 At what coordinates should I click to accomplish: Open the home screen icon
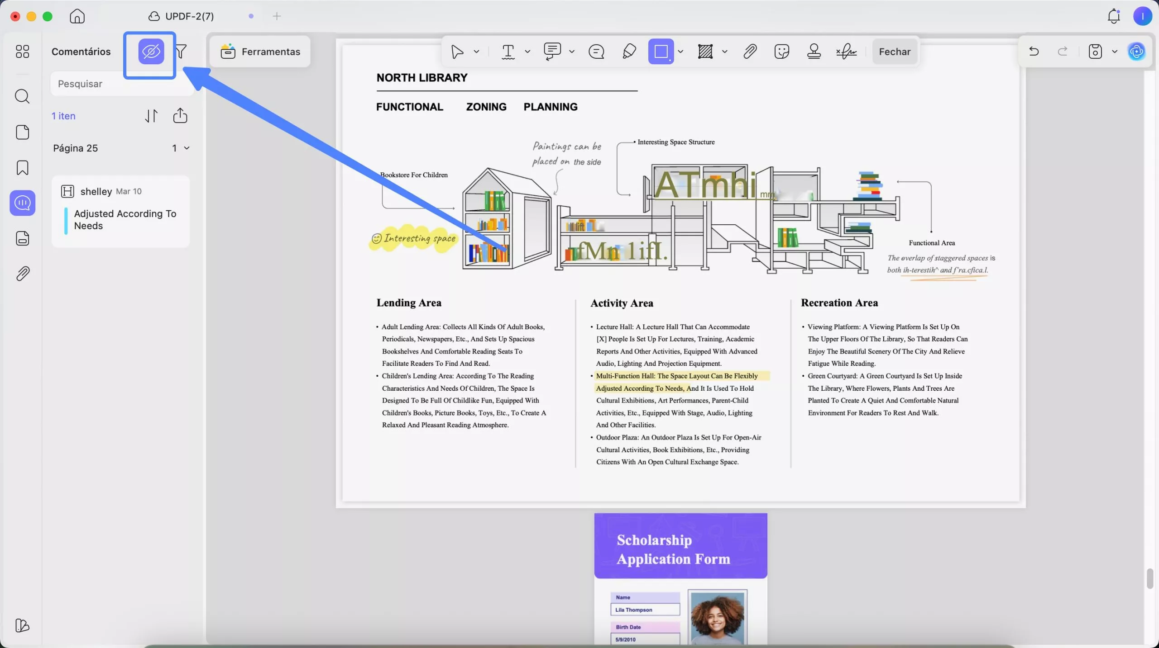tap(77, 16)
